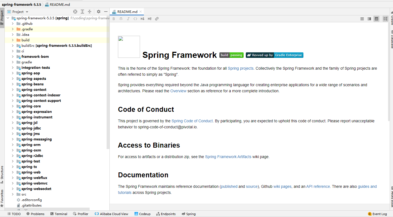
Task: Expand the spring-aop module
Action: (13, 73)
